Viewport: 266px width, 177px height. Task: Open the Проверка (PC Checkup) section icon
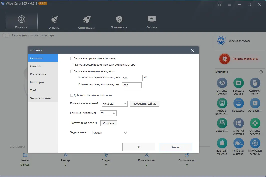coord(21,19)
